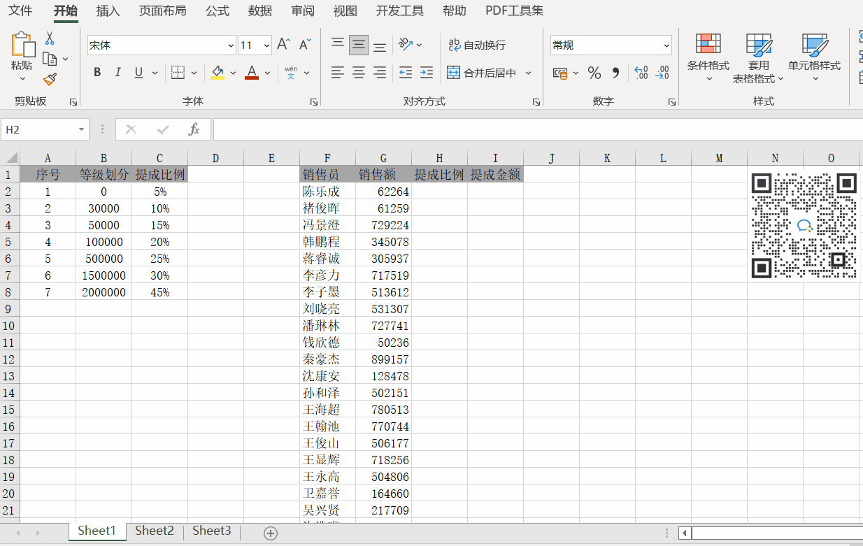Pick the red font color swatch
863x546 pixels.
(x=251, y=78)
